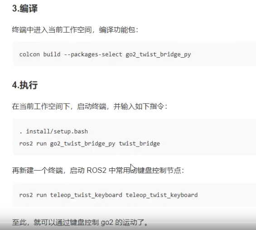Click the closing sentence "至此，就可以通过键盘控制 go2 的运动了。"
The height and width of the screenshot is (230, 256).
coord(80,222)
